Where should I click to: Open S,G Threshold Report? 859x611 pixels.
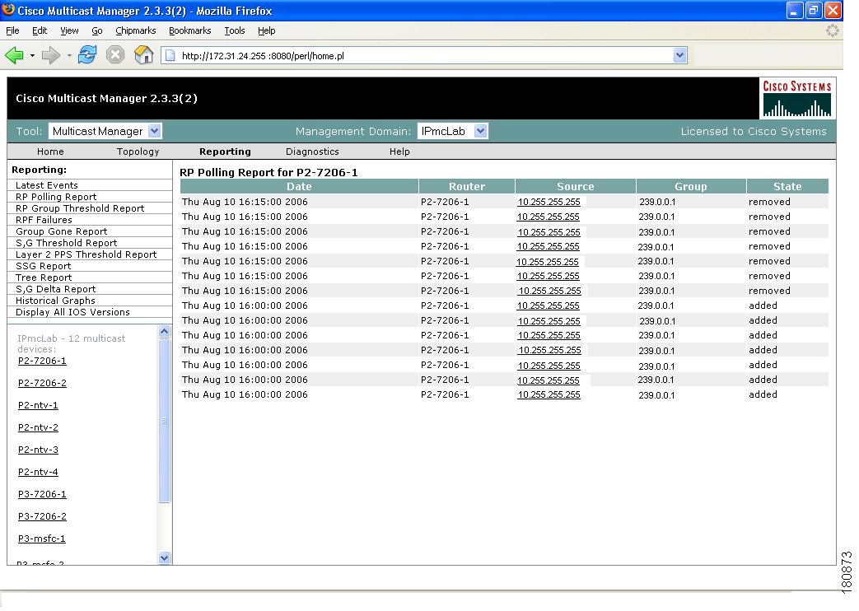pyautogui.click(x=66, y=243)
